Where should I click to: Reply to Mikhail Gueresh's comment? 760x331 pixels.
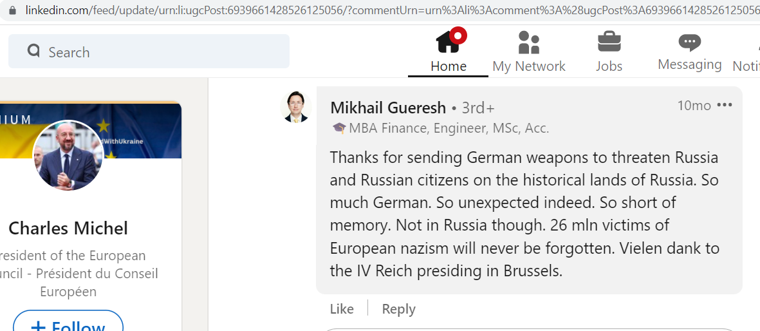tap(398, 309)
